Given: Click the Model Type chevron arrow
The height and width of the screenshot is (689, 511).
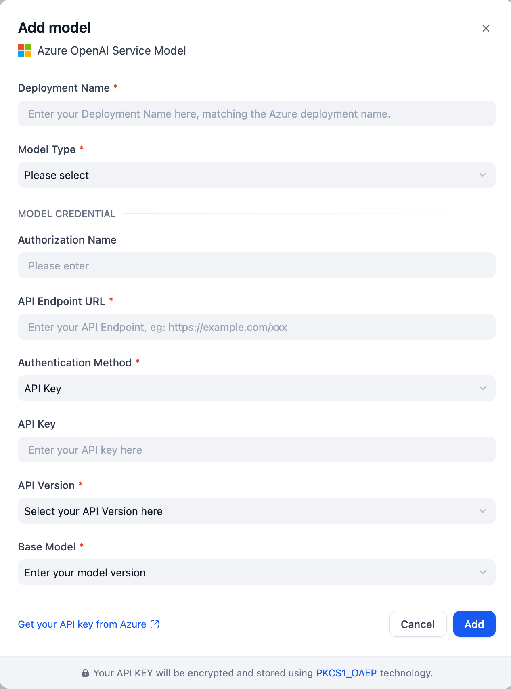Looking at the screenshot, I should [x=483, y=175].
